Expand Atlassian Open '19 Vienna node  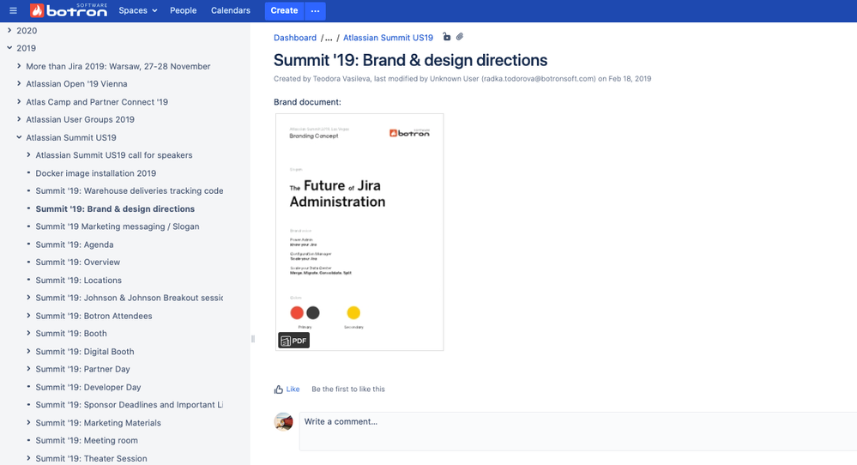point(19,83)
